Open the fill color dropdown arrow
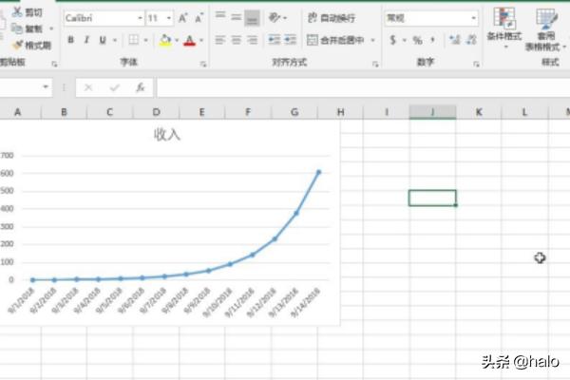The height and width of the screenshot is (380, 570). point(177,40)
